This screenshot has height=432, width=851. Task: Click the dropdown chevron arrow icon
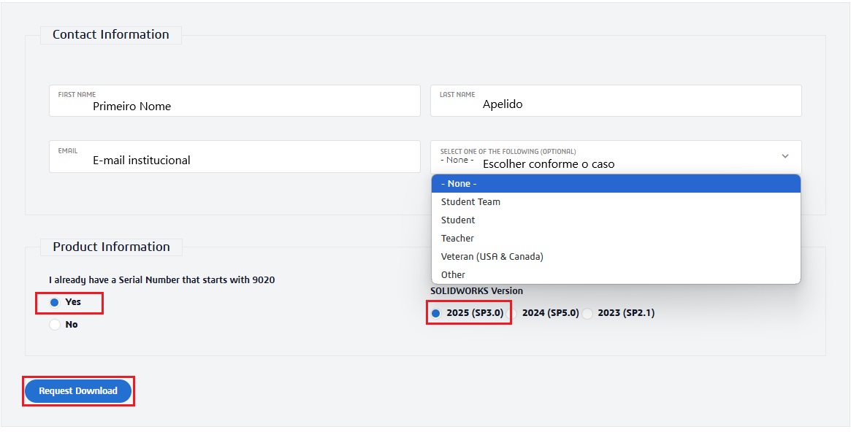(785, 156)
